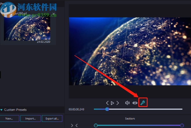Step forward one frame
Screen dimensions: 191x128
coord(117,103)
